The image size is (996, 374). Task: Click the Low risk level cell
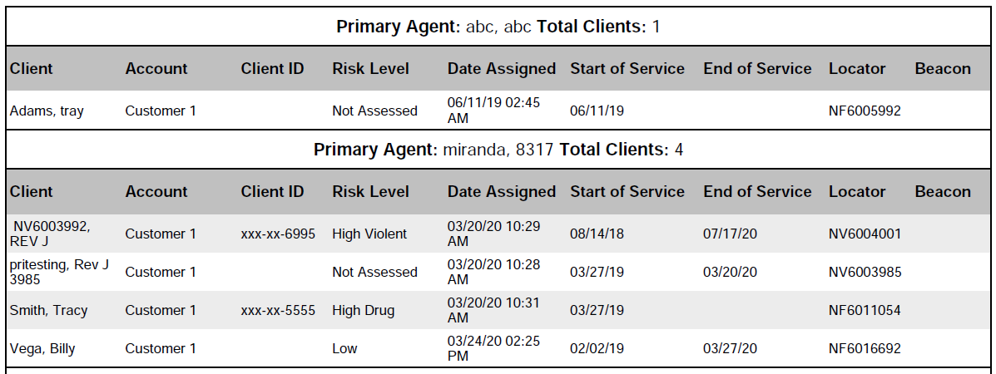344,349
